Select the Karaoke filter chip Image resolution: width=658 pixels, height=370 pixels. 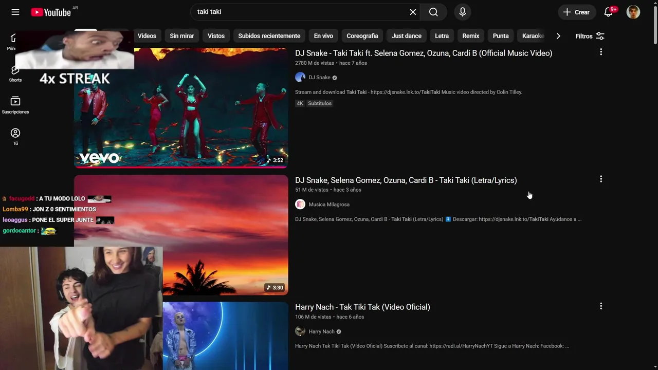pyautogui.click(x=533, y=36)
